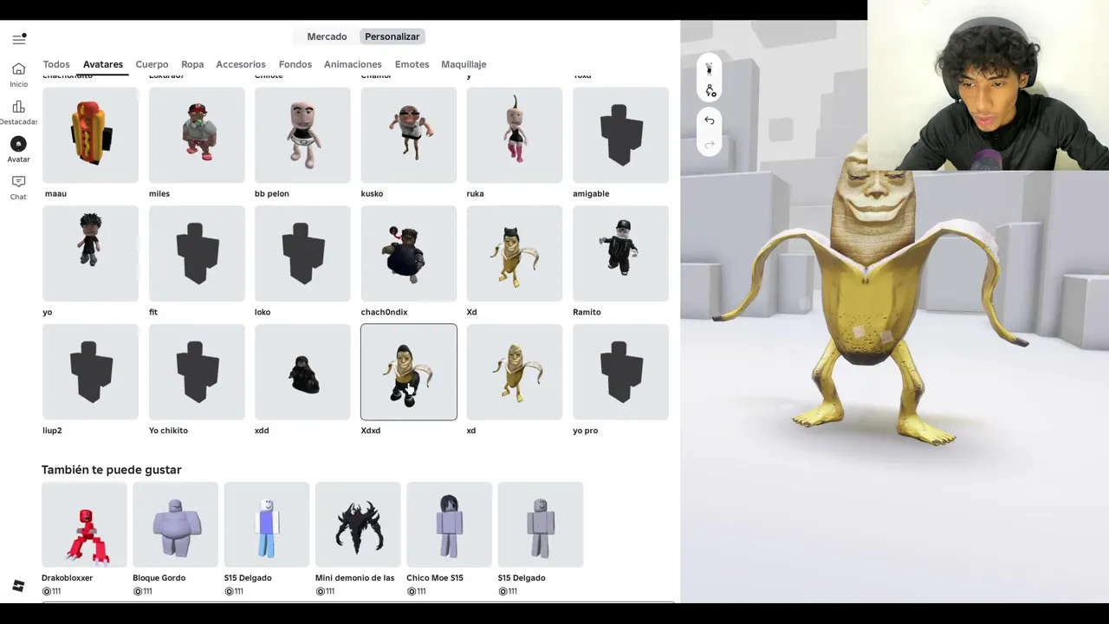
Task: View the Bloque Gordo recommended body
Action: pyautogui.click(x=175, y=525)
